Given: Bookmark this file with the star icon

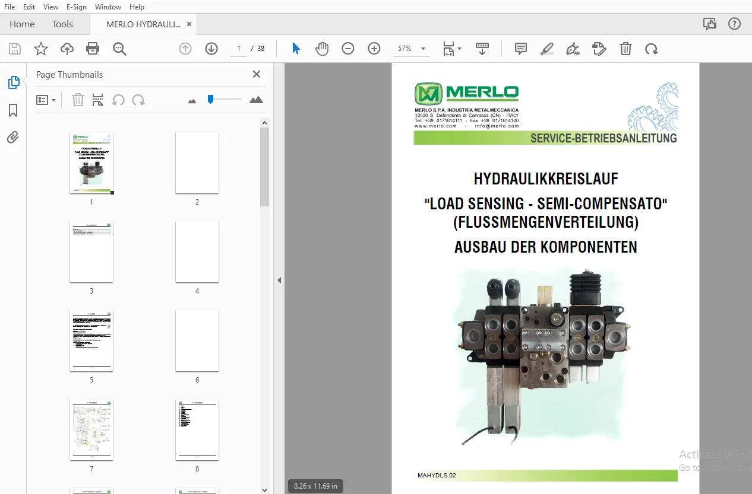Looking at the screenshot, I should tap(41, 49).
